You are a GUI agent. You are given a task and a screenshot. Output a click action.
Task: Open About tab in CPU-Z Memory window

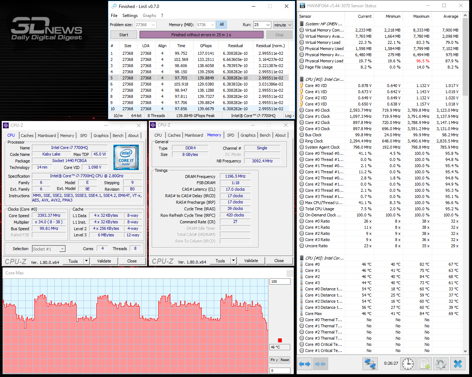[280, 135]
